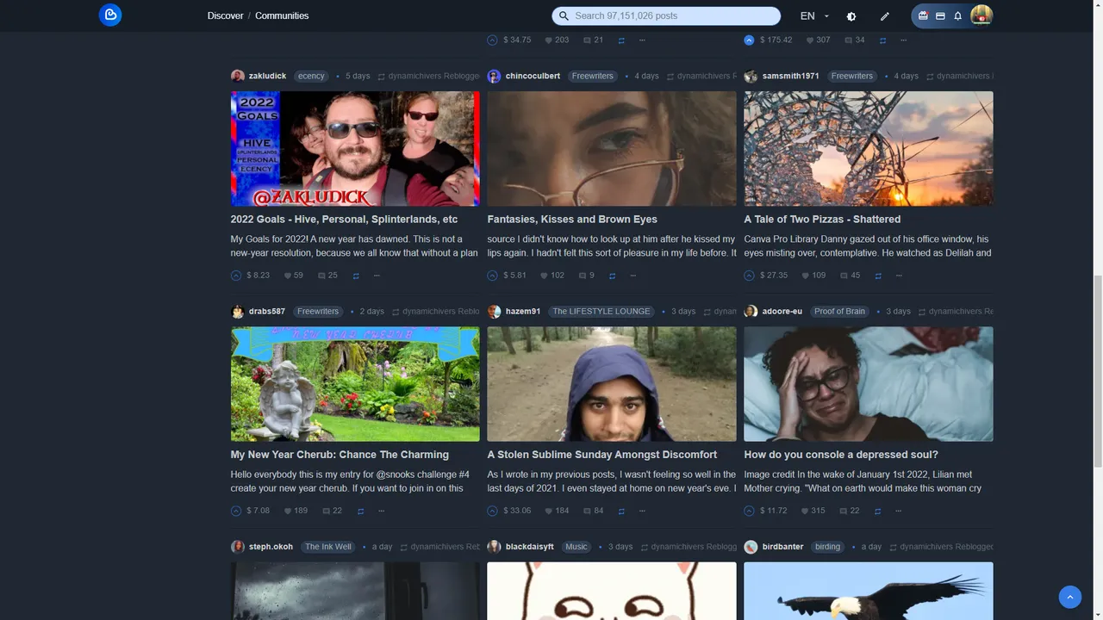Go to Communities page
The width and height of the screenshot is (1103, 620).
click(282, 15)
